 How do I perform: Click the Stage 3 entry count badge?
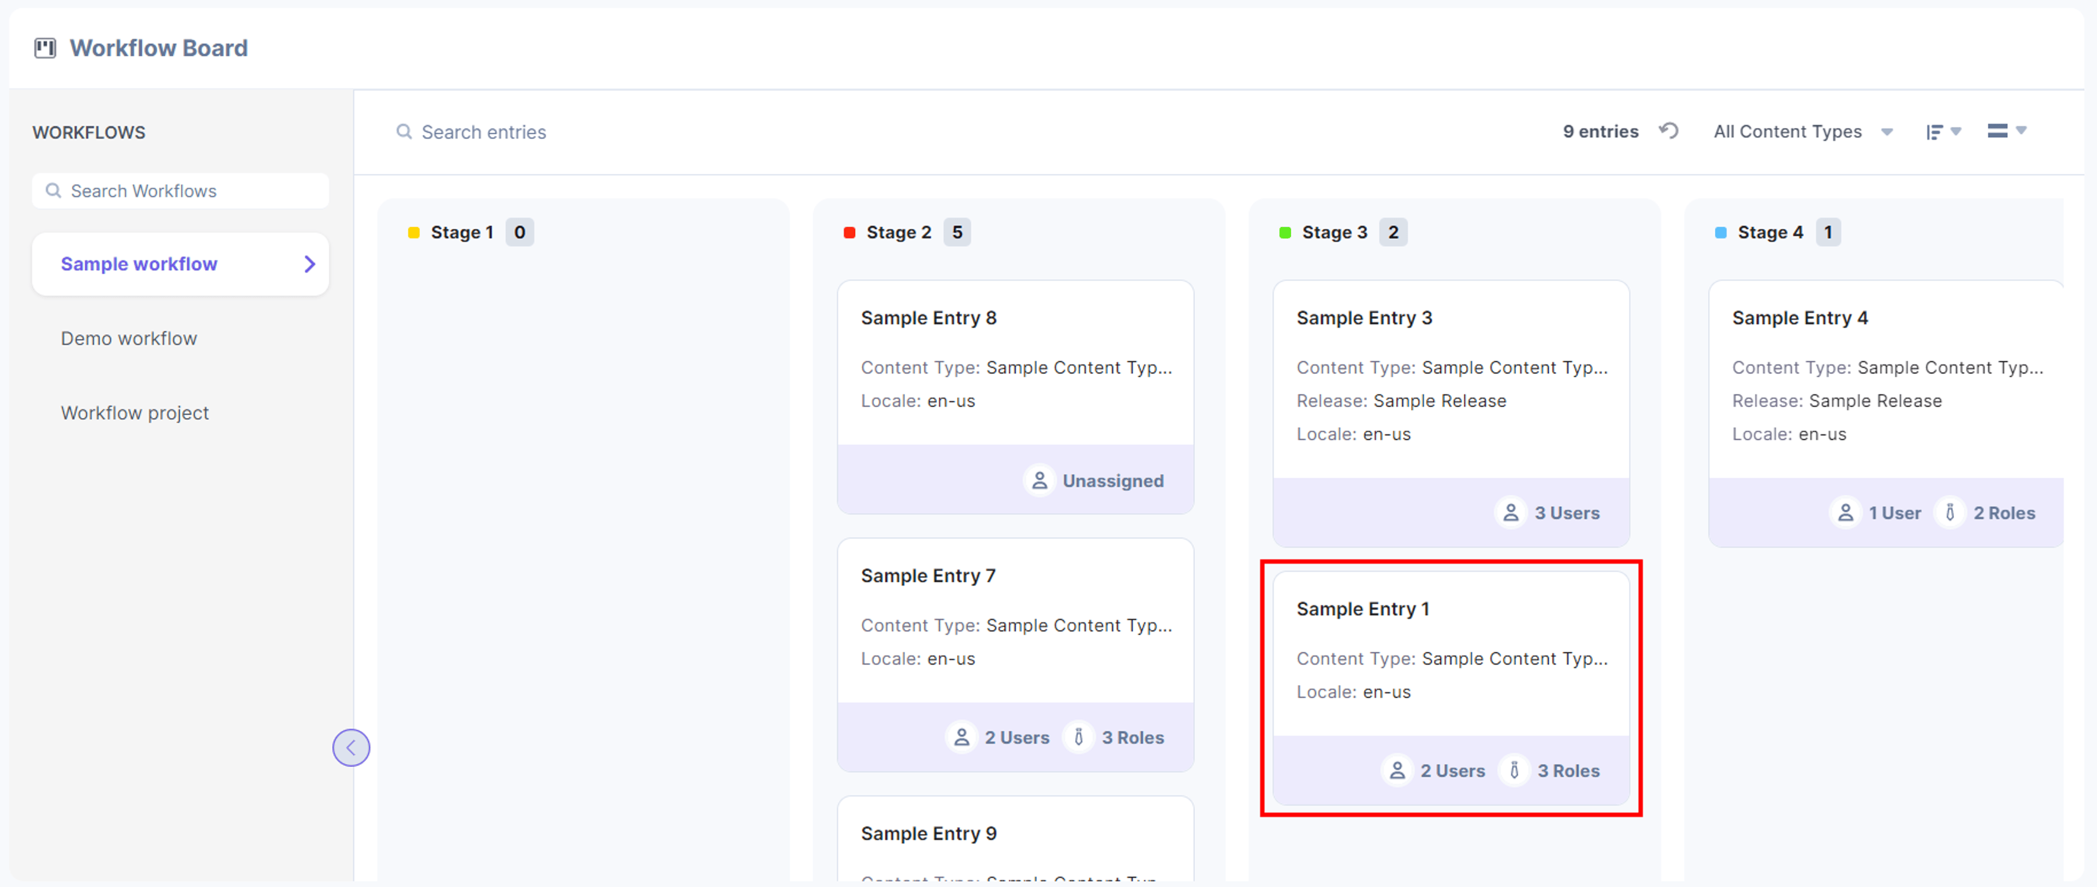point(1394,233)
